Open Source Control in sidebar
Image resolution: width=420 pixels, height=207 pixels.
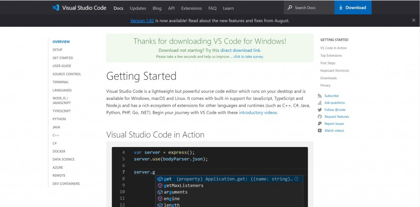click(x=67, y=74)
